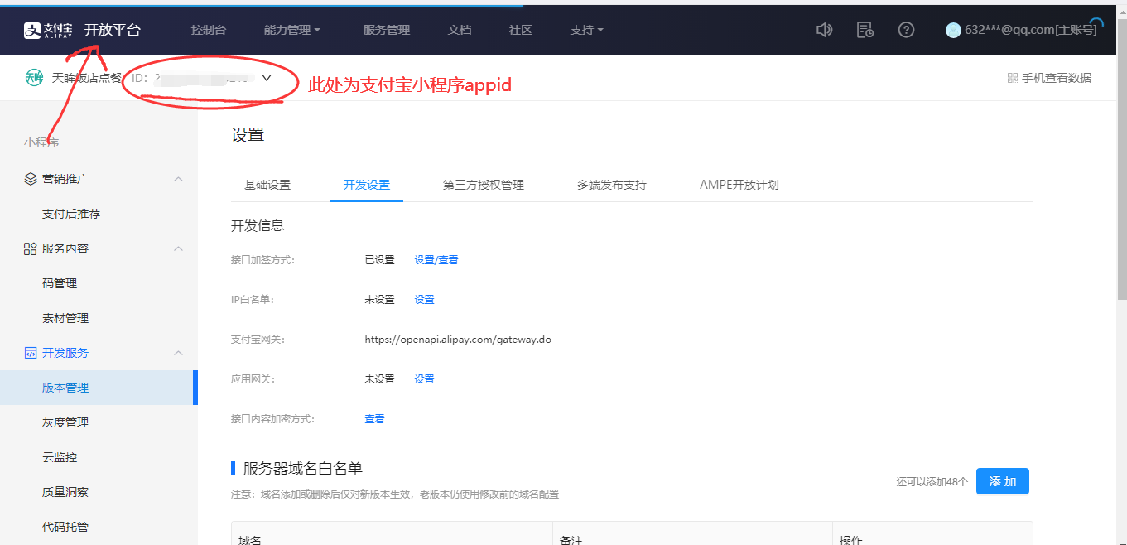Open 社区 in the top navigation
The height and width of the screenshot is (545, 1127).
(521, 30)
